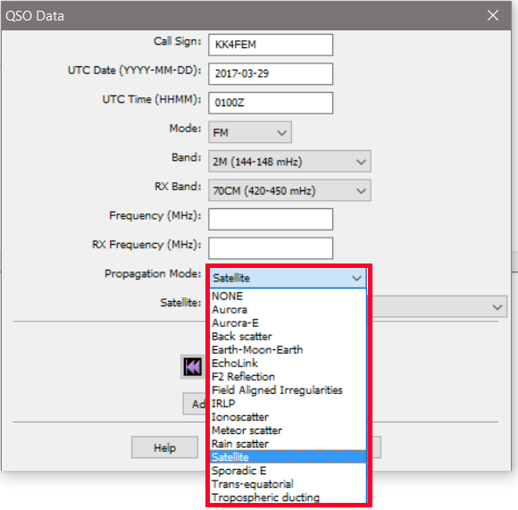Screen dimensions: 518x510
Task: Open the RX Band 70CM dropdown
Action: (x=289, y=190)
